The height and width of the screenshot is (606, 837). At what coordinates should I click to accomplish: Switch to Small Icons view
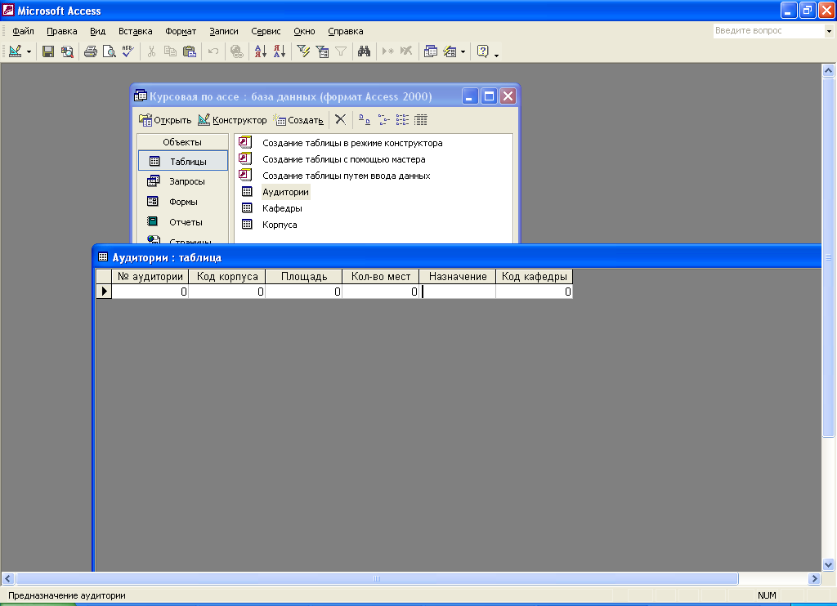coord(384,119)
